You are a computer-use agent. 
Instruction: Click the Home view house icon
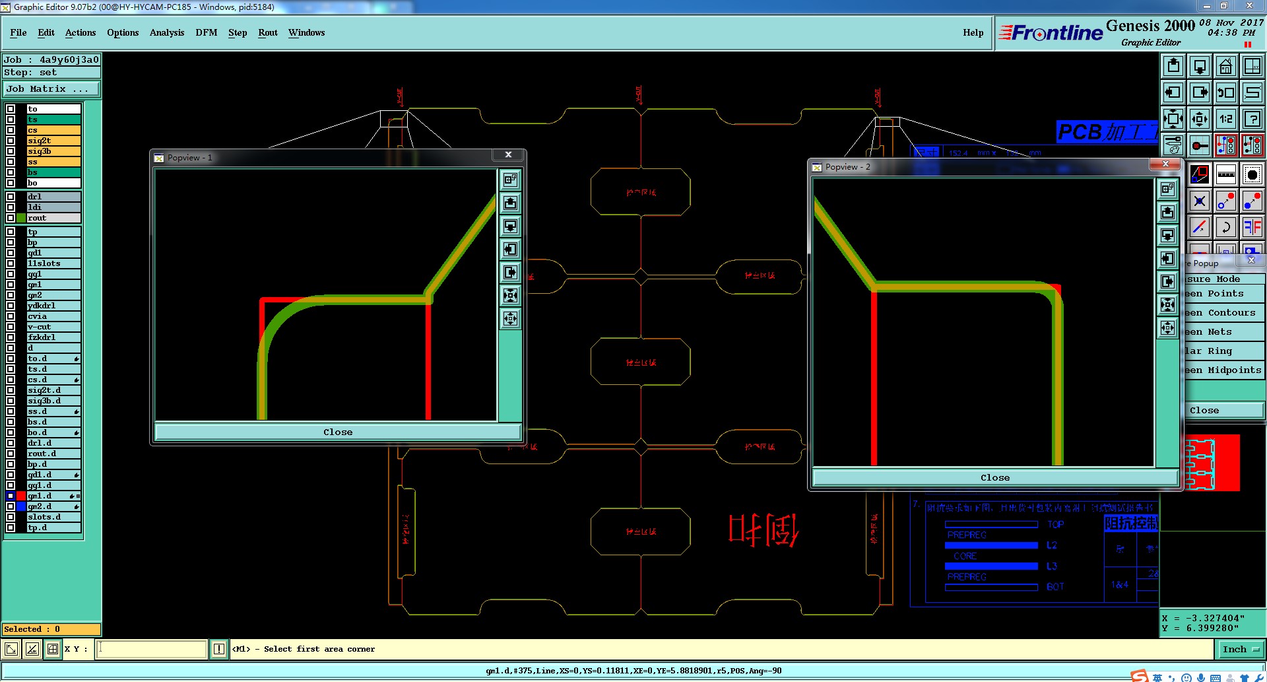tap(1226, 66)
